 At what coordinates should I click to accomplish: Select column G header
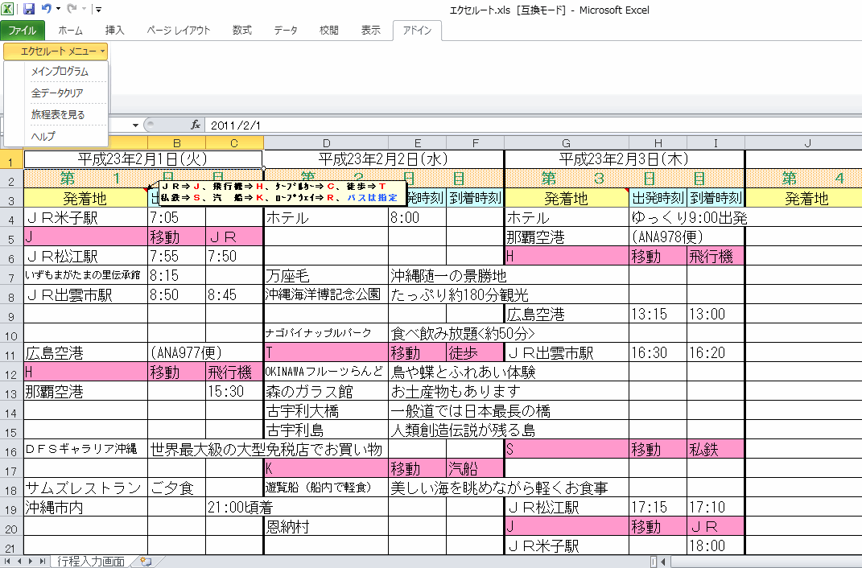(567, 143)
